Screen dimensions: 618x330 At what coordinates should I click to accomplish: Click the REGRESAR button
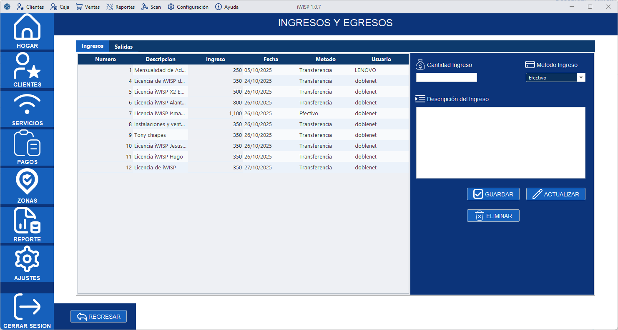pyautogui.click(x=98, y=316)
